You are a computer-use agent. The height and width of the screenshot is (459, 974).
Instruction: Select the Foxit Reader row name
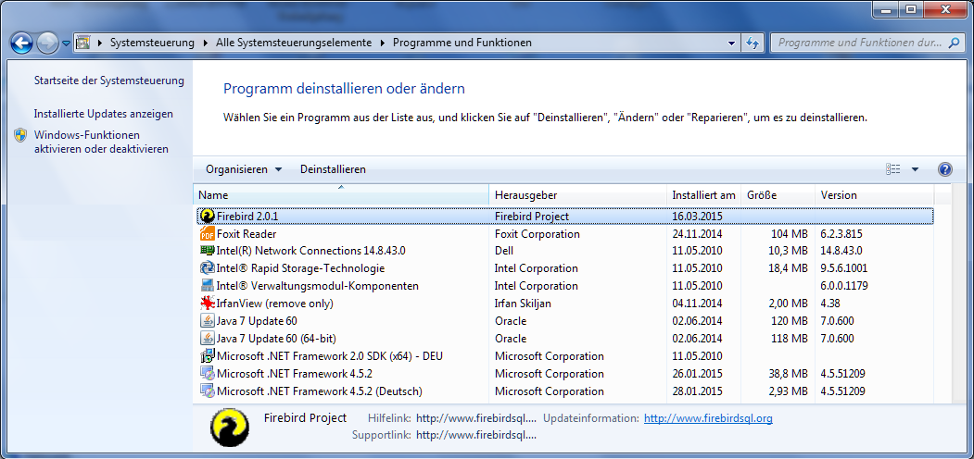[247, 234]
